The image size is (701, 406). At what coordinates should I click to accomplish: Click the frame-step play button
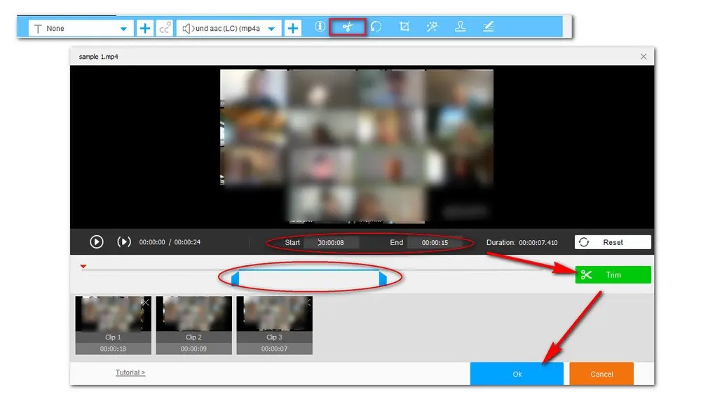pos(124,241)
